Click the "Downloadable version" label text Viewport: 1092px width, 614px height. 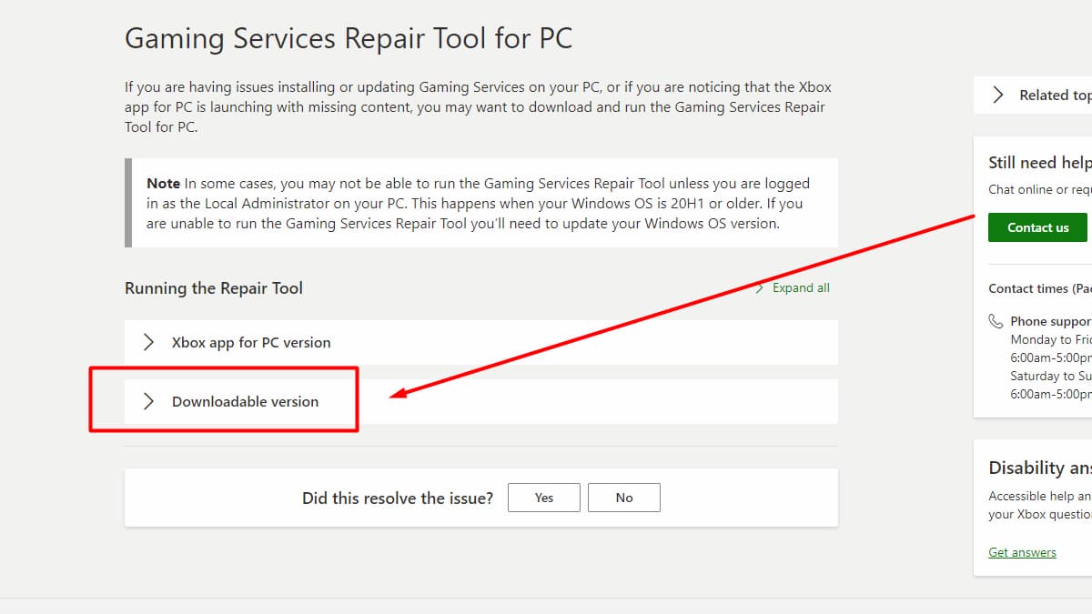tap(246, 401)
